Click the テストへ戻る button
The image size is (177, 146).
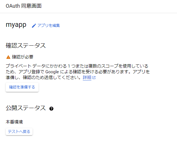(19, 131)
